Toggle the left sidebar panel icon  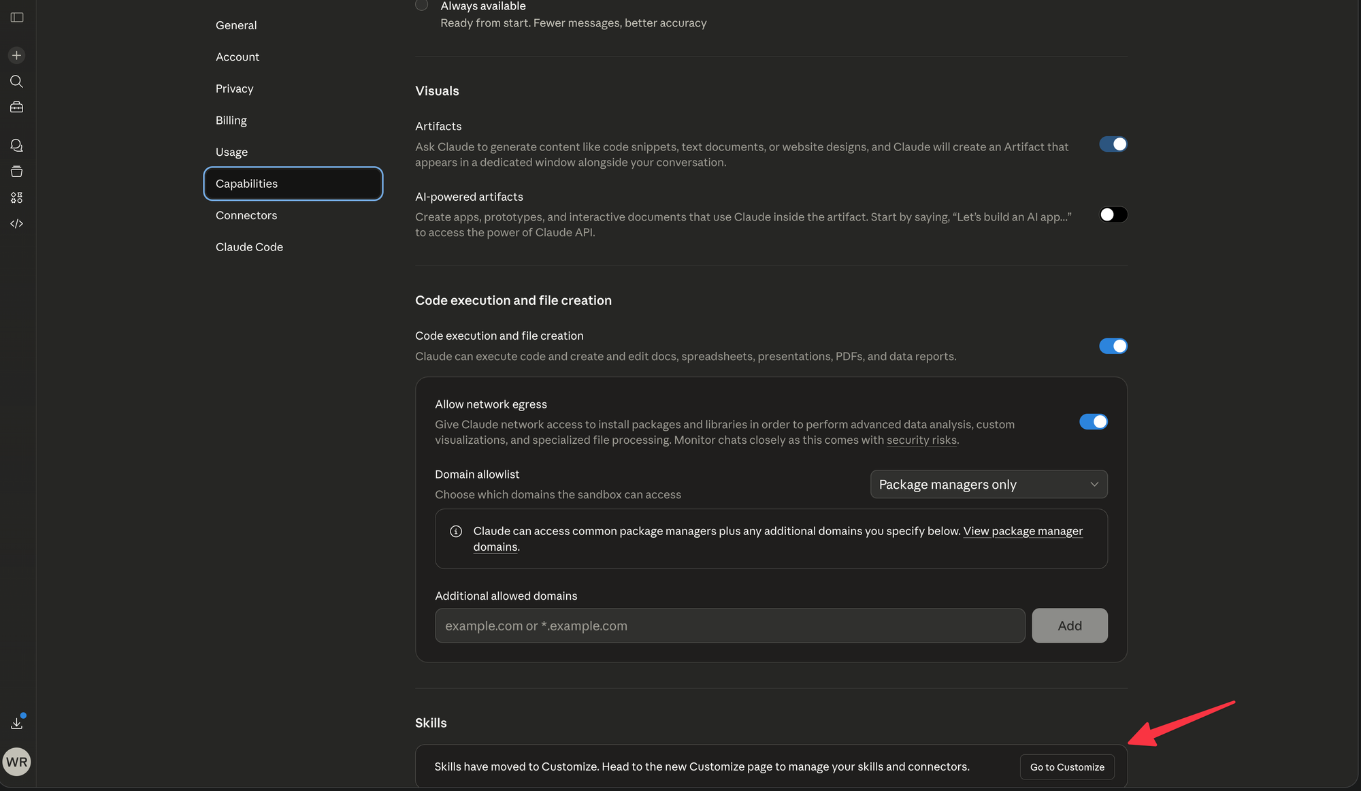17,17
